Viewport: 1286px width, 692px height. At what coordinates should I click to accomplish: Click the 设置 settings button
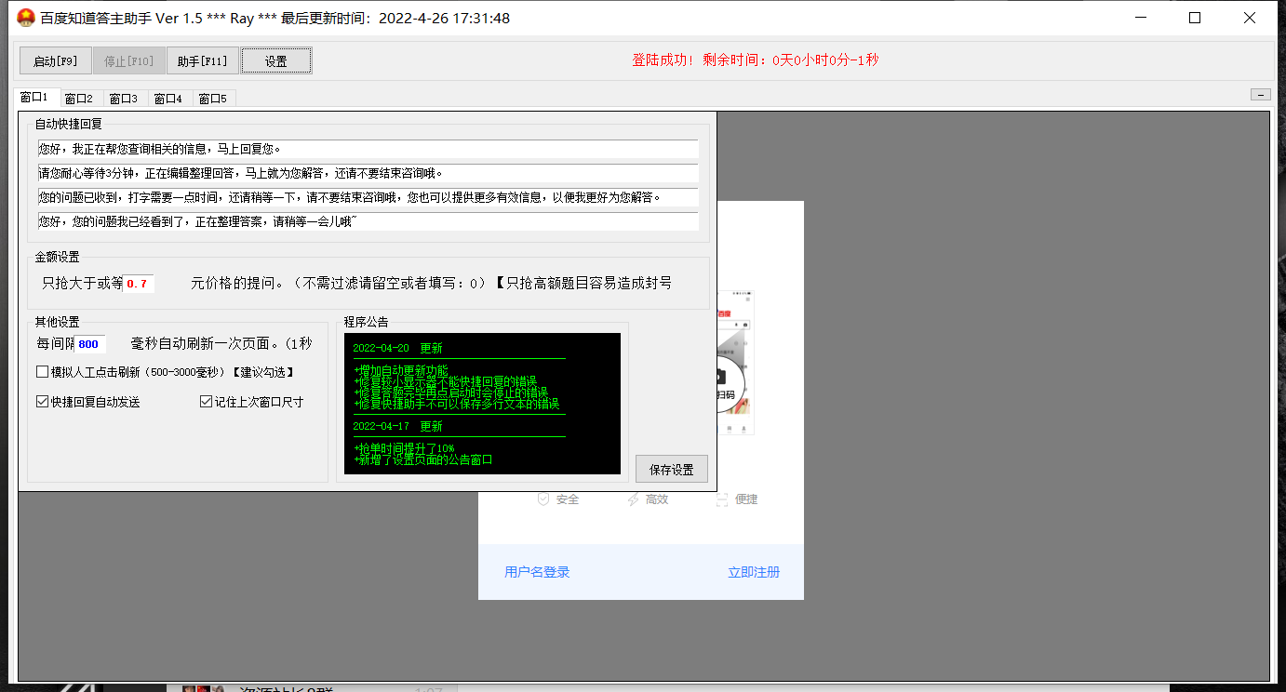coord(275,60)
